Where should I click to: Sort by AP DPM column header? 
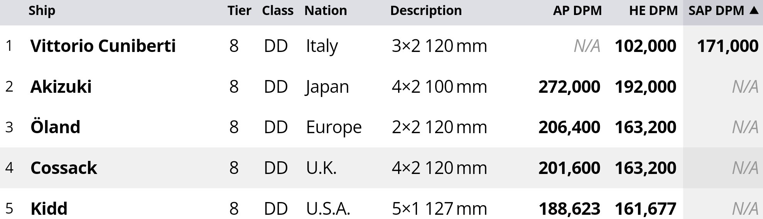[577, 11]
